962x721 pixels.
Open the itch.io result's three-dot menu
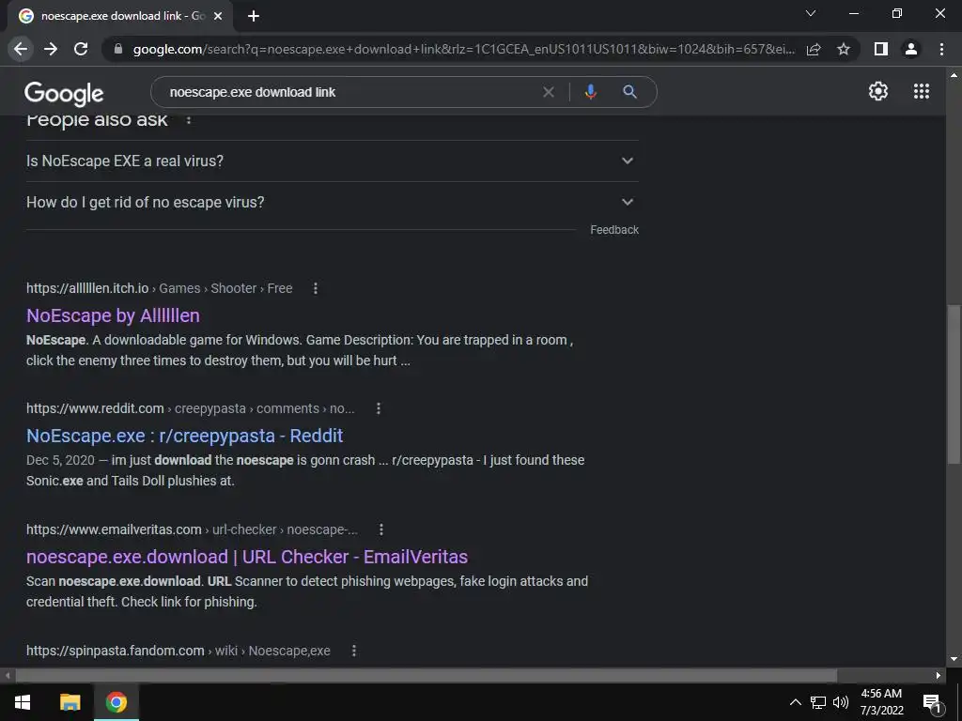tap(316, 288)
